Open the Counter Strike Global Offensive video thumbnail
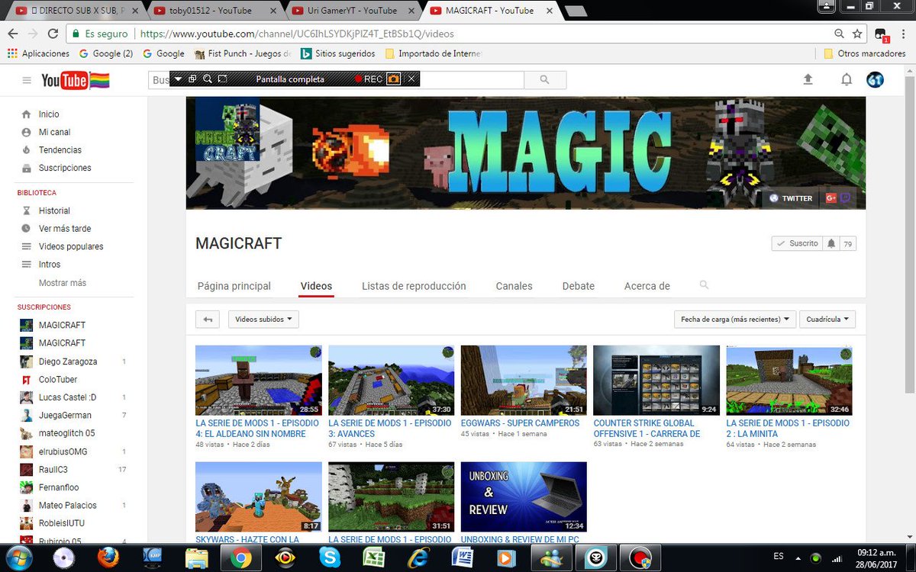Image resolution: width=916 pixels, height=572 pixels. pyautogui.click(x=656, y=380)
